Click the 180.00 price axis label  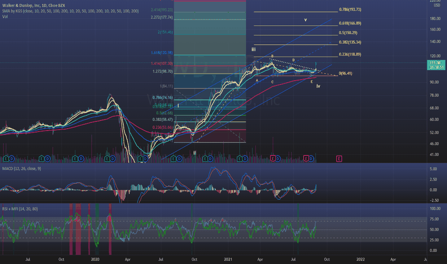tap(435, 19)
